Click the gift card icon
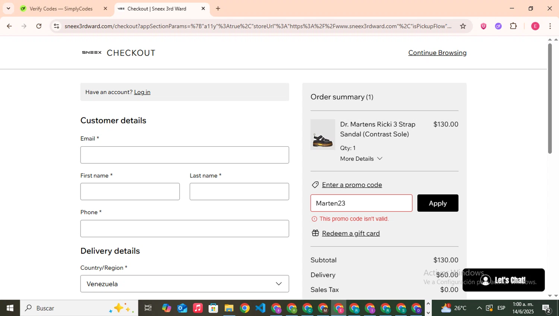 (x=315, y=233)
